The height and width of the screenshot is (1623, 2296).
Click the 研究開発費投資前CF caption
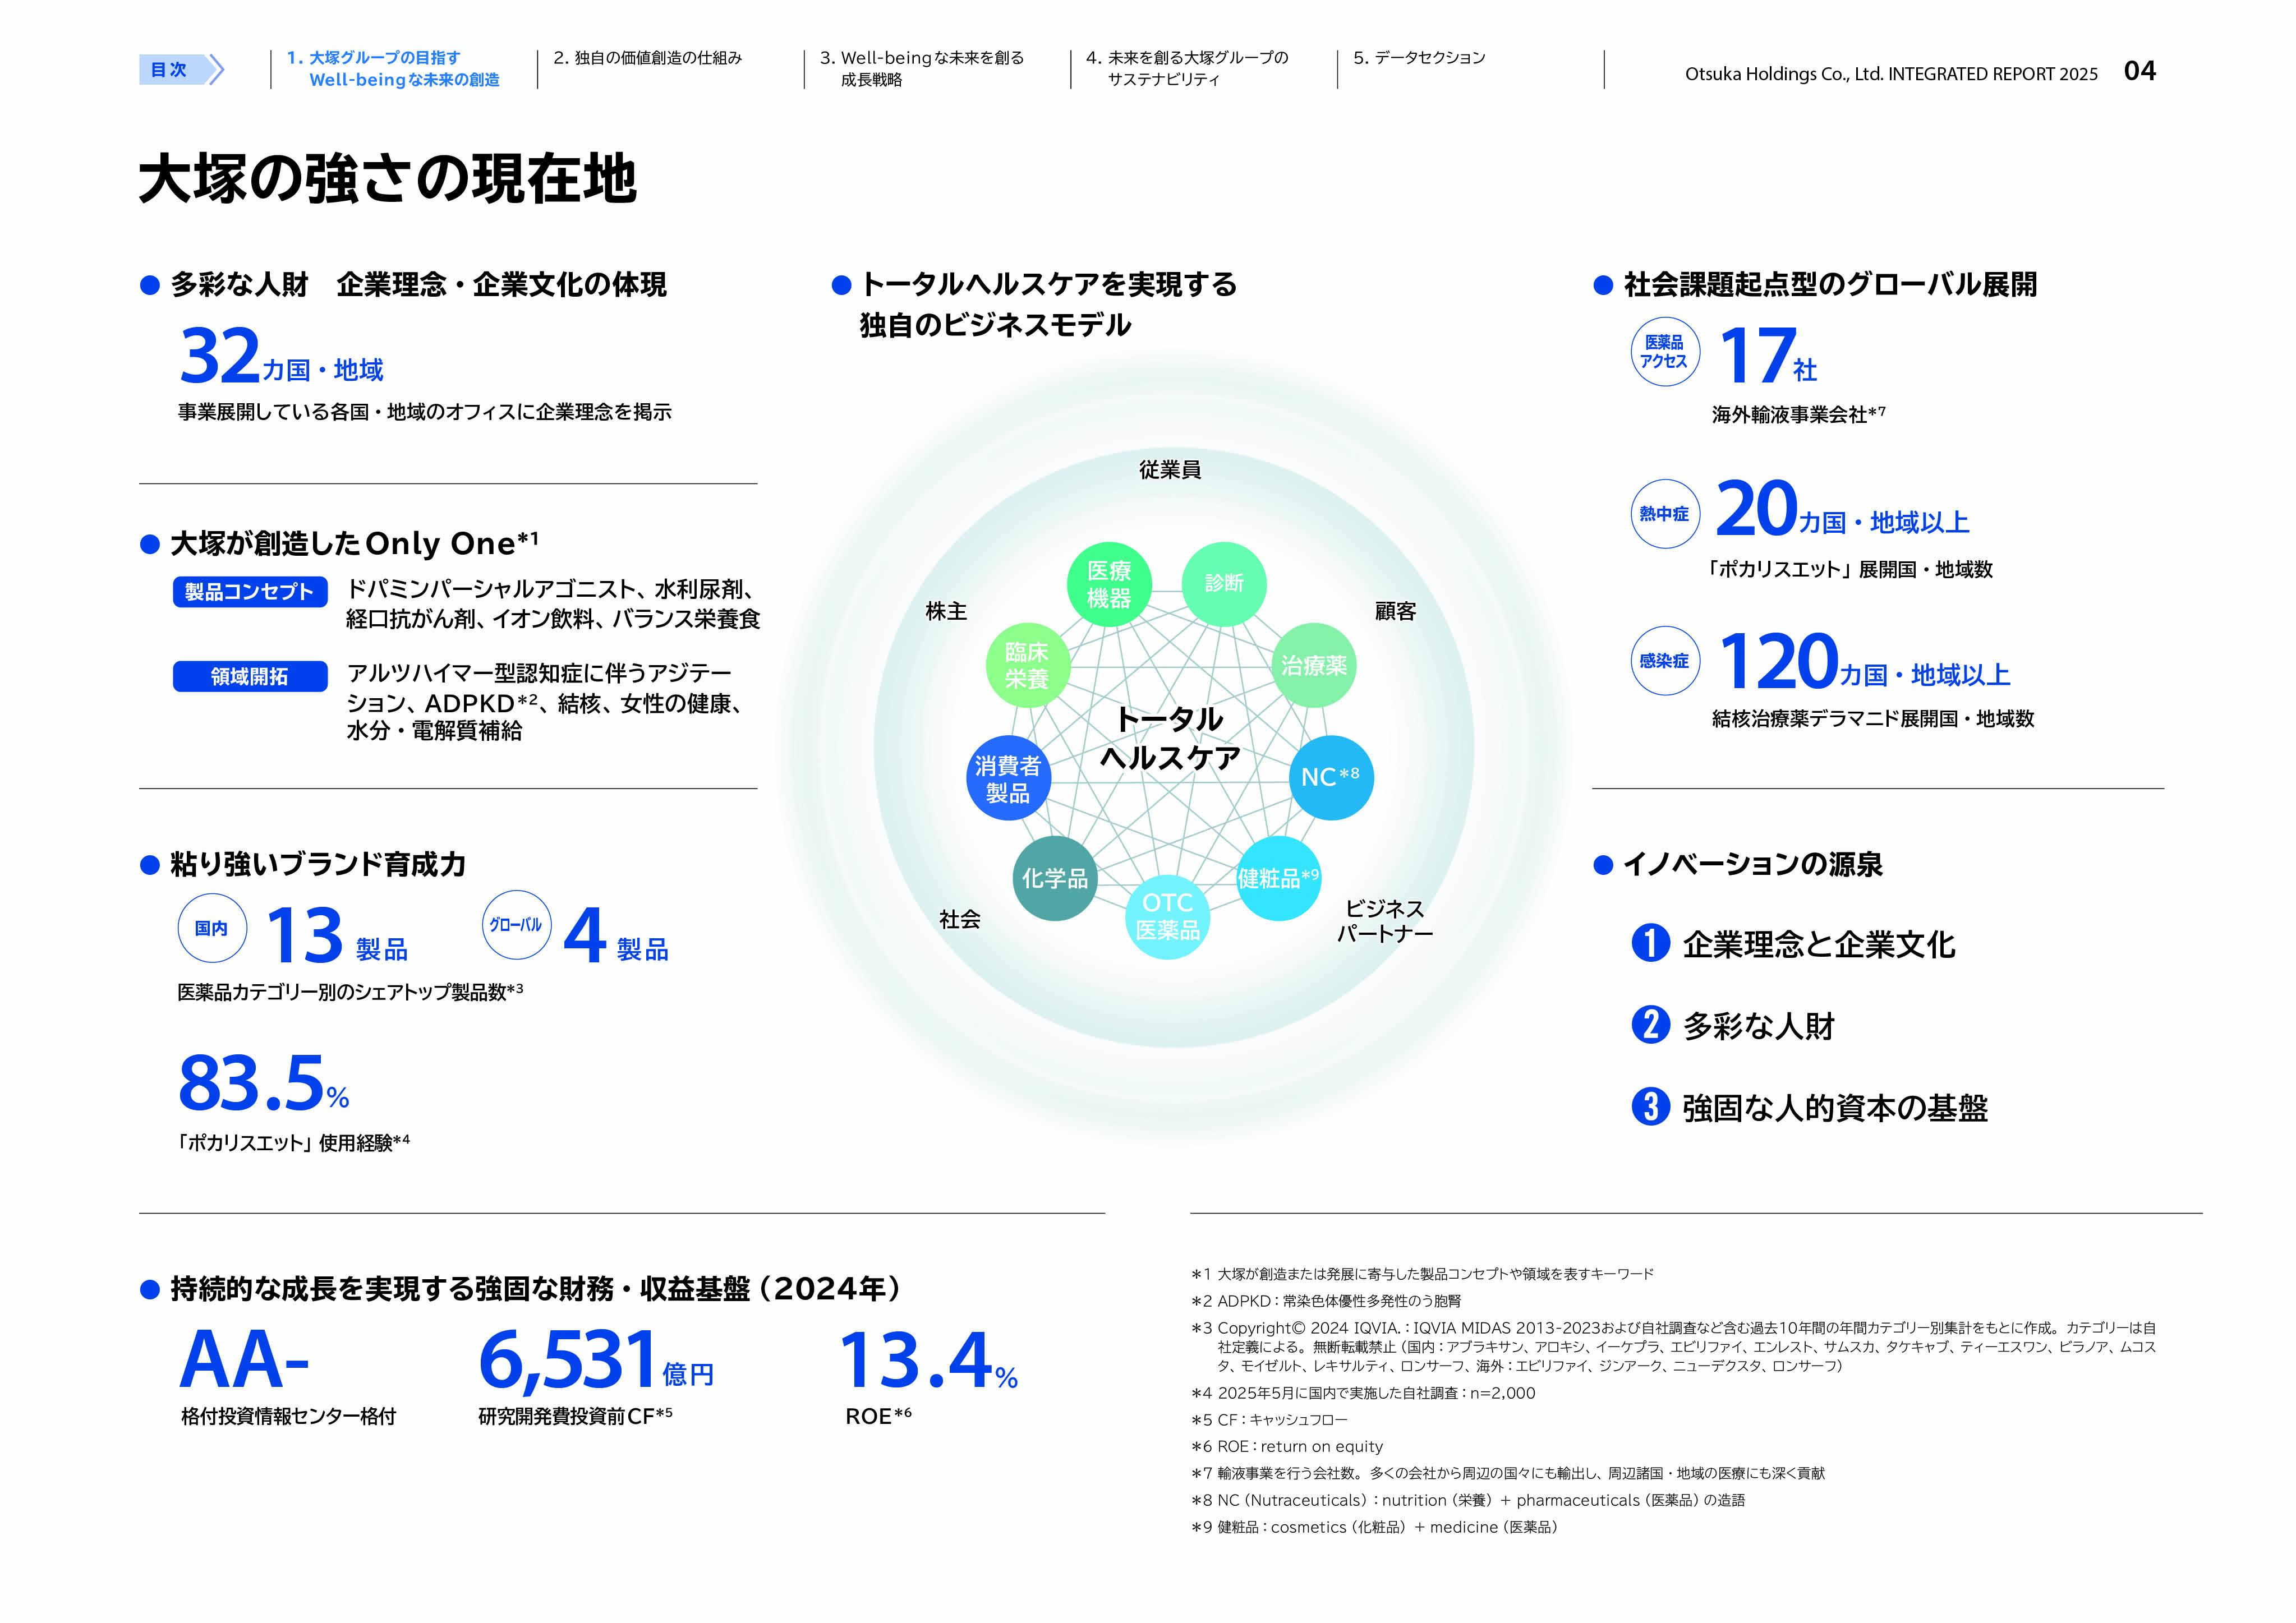pos(576,1416)
